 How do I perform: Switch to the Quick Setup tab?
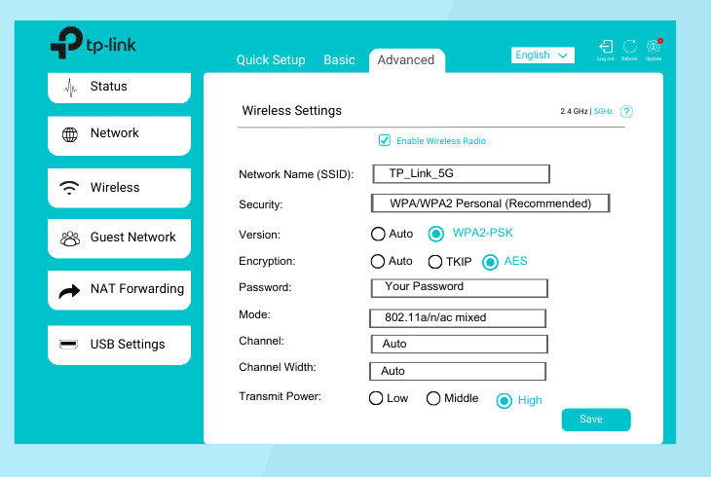pos(271,60)
